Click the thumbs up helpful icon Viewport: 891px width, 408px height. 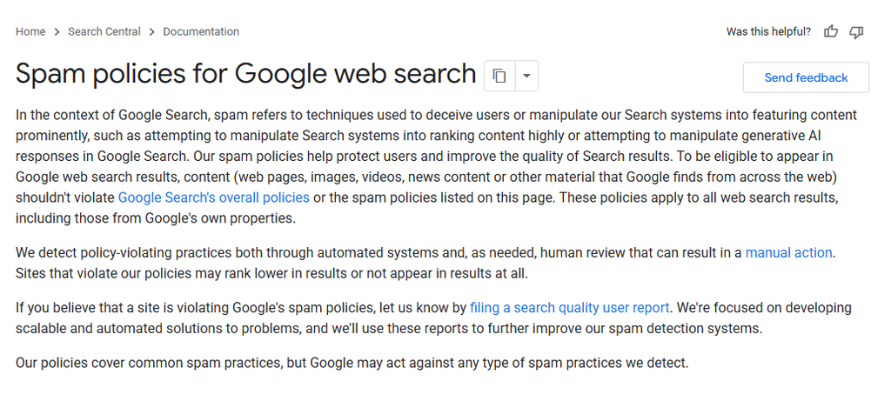[831, 32]
